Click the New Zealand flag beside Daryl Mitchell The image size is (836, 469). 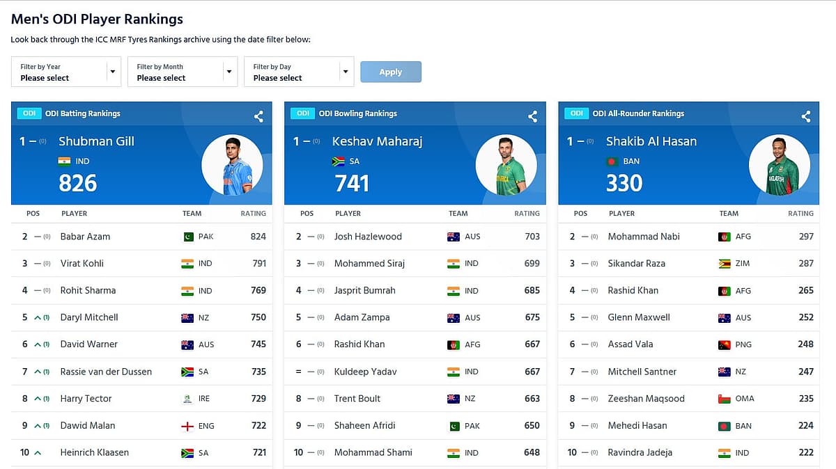187,317
